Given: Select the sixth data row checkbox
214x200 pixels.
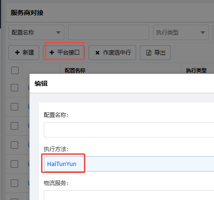Looking at the screenshot, I should pyautogui.click(x=14, y=183).
